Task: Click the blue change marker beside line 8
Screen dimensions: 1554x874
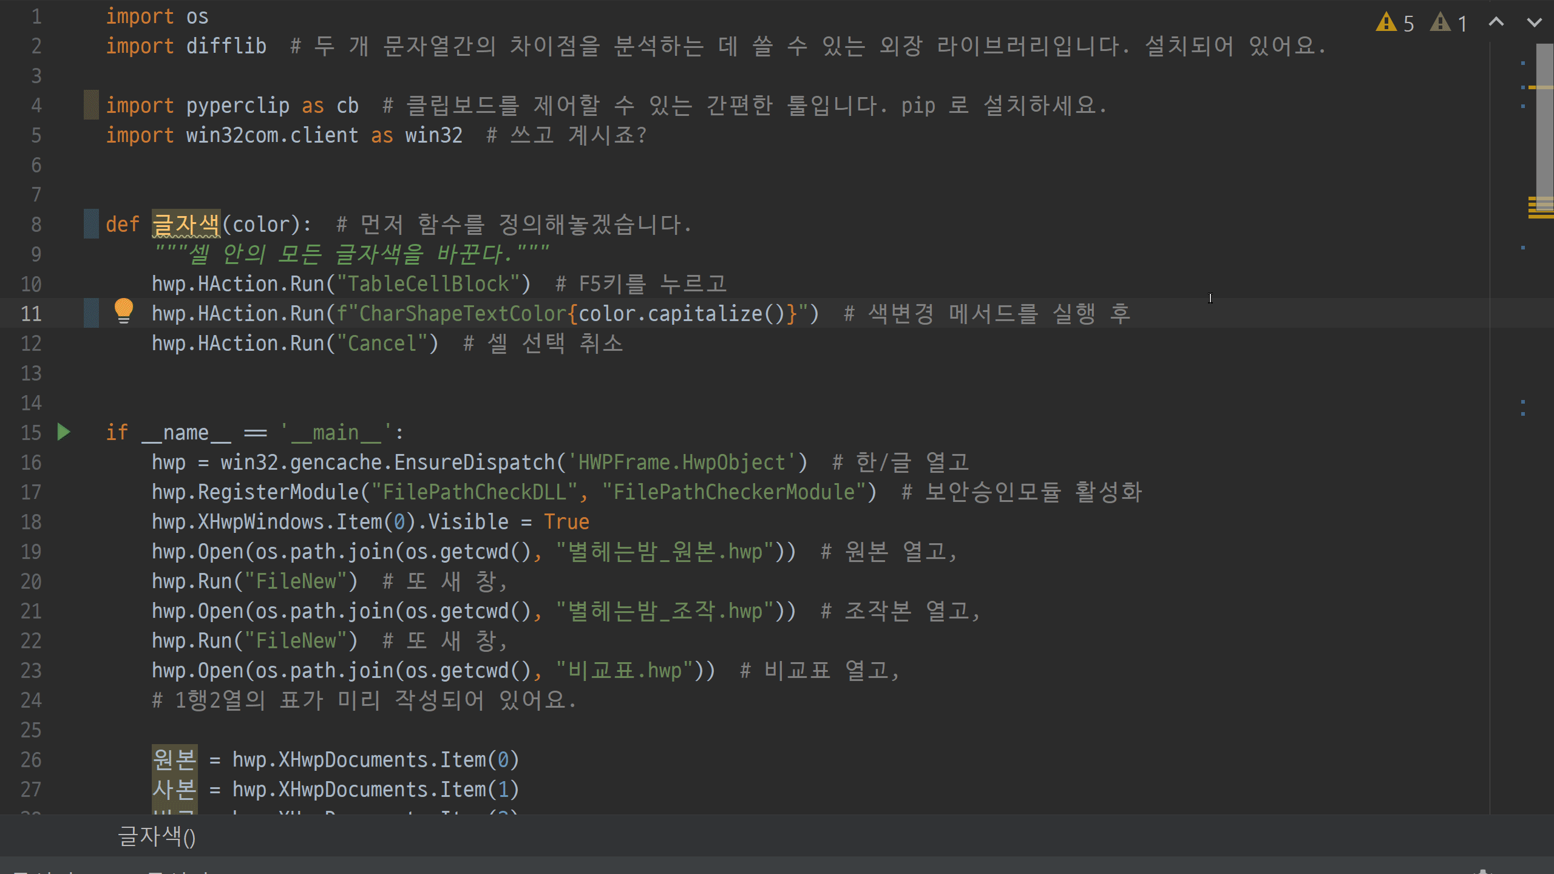Action: tap(91, 224)
